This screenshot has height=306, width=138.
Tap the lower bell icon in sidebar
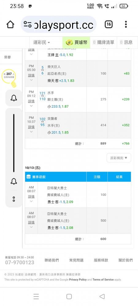(14, 181)
